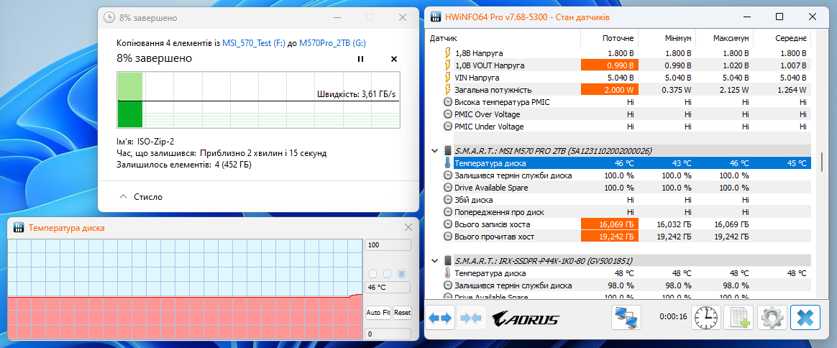The width and height of the screenshot is (837, 348).
Task: Pause the file copy operation
Action: coord(360,59)
